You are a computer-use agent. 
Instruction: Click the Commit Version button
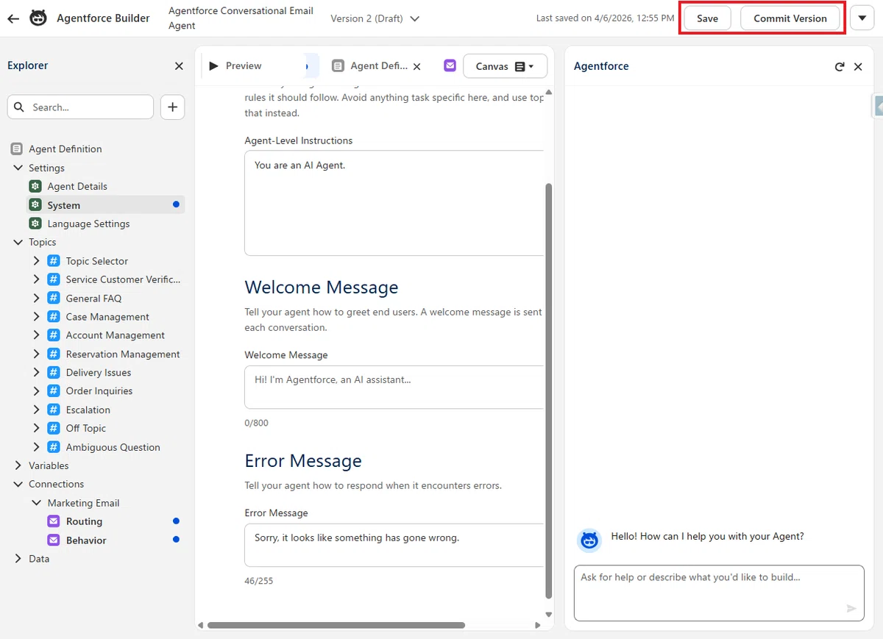pyautogui.click(x=790, y=18)
